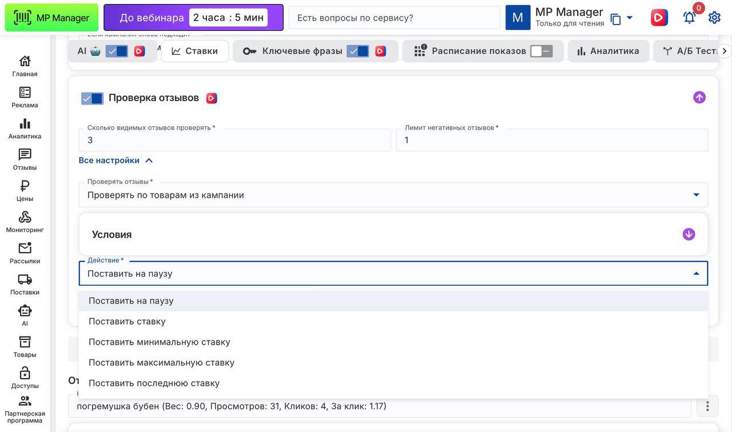Play video help next to Проверка отзывов
This screenshot has width=732, height=432.
click(212, 98)
